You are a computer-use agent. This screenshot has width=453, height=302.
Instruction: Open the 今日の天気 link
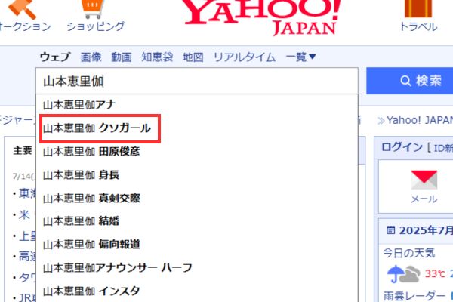pos(408,253)
